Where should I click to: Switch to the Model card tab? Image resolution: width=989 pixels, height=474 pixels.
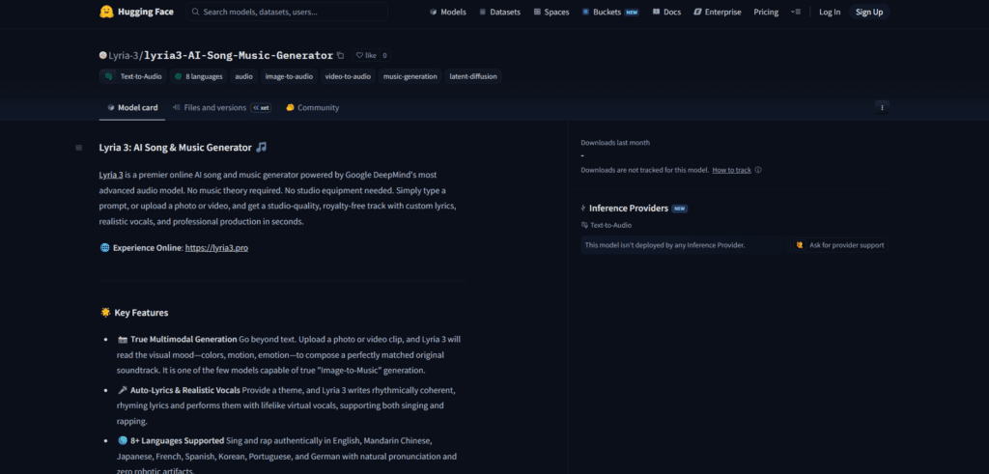132,108
